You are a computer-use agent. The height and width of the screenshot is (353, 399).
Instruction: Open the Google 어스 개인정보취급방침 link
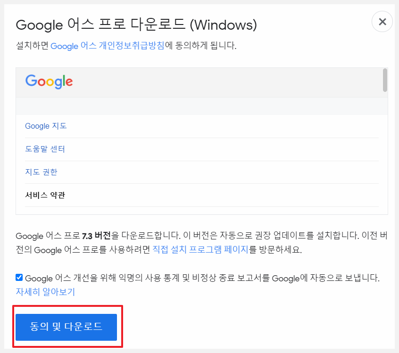point(108,46)
